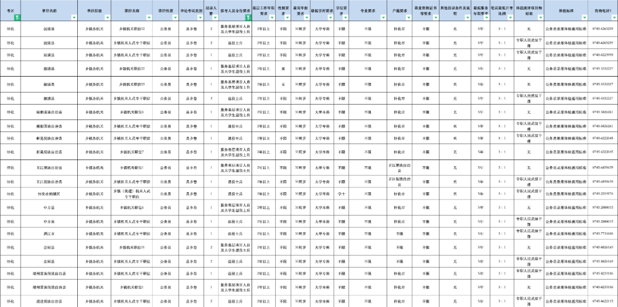
Task: Select the 乡镇机关职位11 position cell
Action: click(x=132, y=248)
